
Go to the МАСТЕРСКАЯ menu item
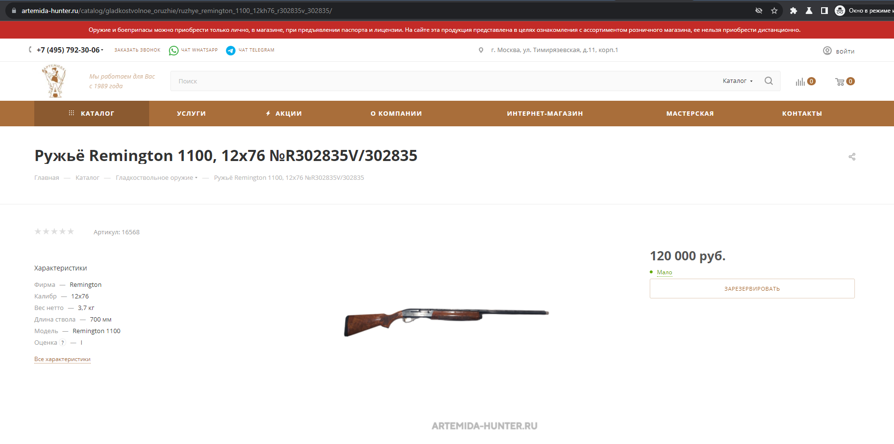690,113
